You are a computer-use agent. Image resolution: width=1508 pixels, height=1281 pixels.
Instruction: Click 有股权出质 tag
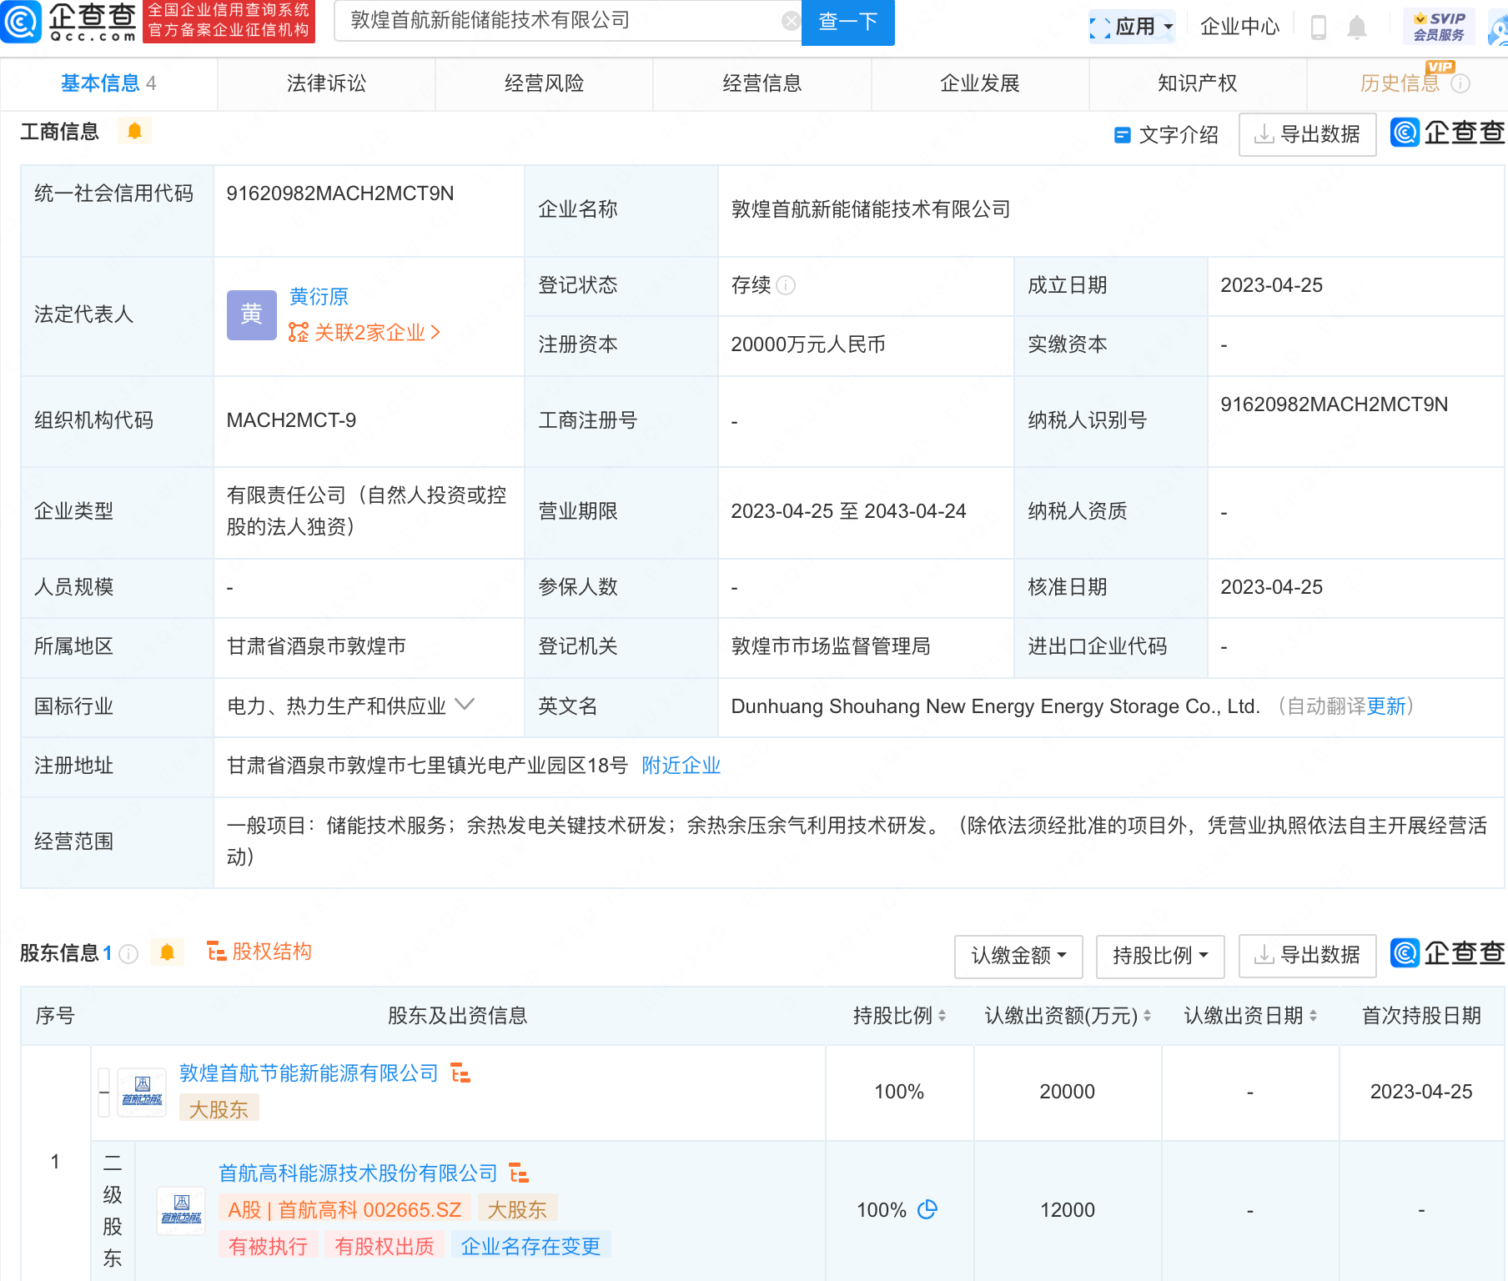point(385,1247)
